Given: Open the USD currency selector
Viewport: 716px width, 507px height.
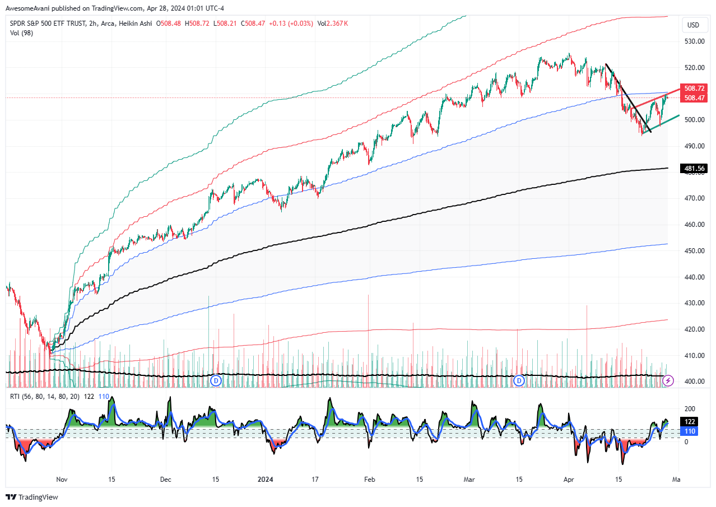Looking at the screenshot, I should (x=693, y=25).
